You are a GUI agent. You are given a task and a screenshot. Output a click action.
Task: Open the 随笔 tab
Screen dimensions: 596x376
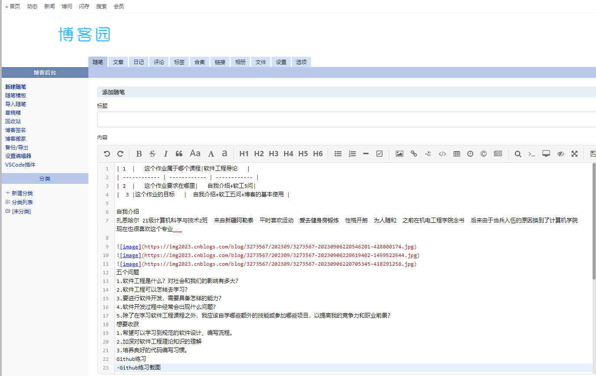pyautogui.click(x=98, y=62)
